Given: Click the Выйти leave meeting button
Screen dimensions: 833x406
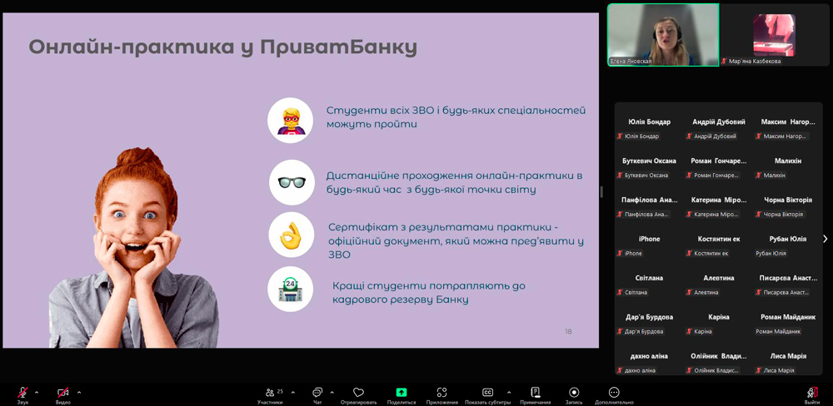Looking at the screenshot, I should point(812,393).
